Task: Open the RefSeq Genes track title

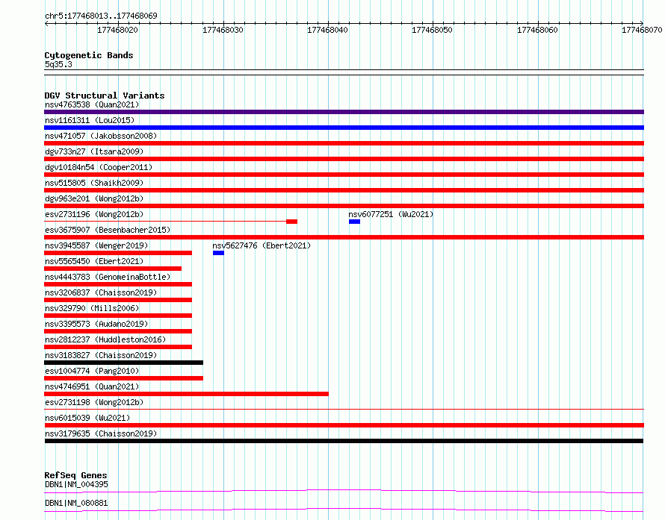Action: (75, 475)
